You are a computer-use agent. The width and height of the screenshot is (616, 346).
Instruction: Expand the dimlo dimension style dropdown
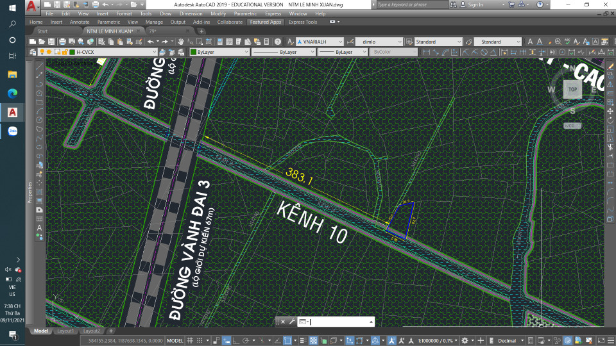tap(399, 42)
